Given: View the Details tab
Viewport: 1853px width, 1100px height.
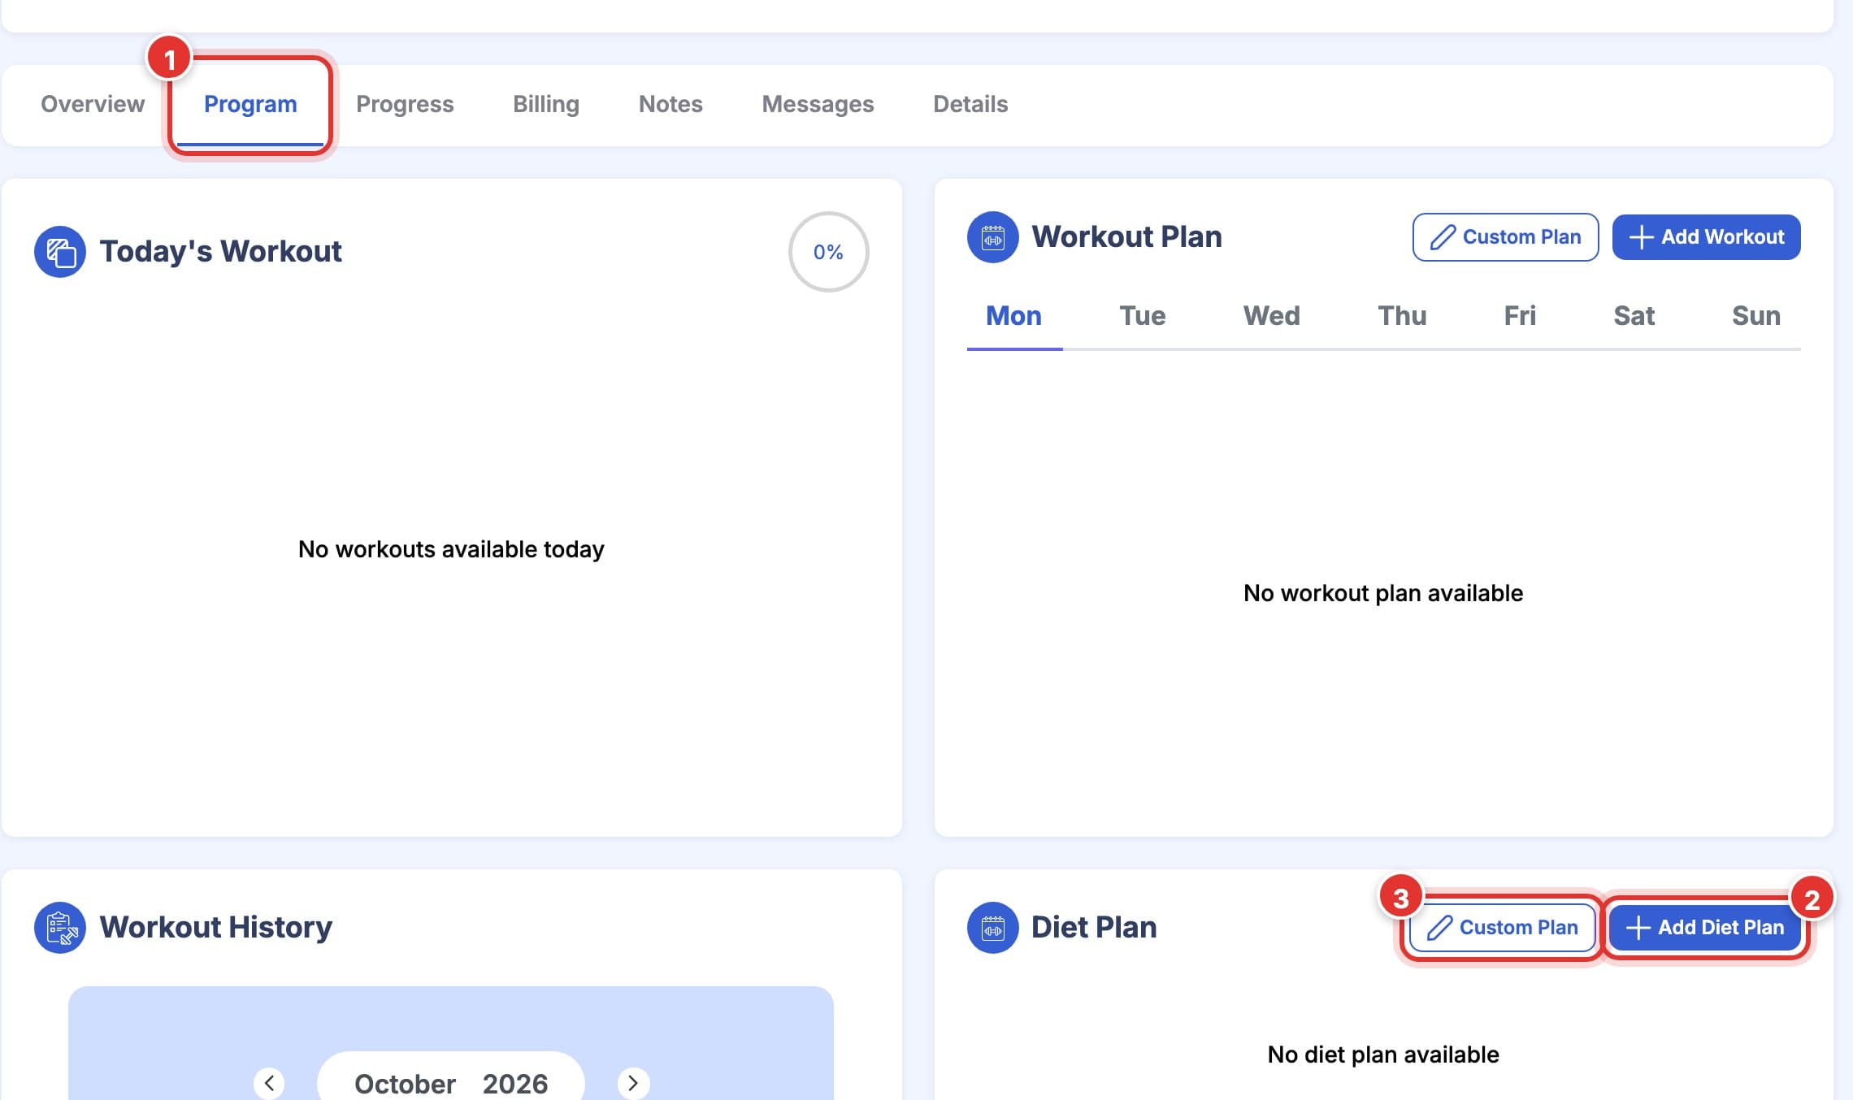Looking at the screenshot, I should click(x=970, y=104).
